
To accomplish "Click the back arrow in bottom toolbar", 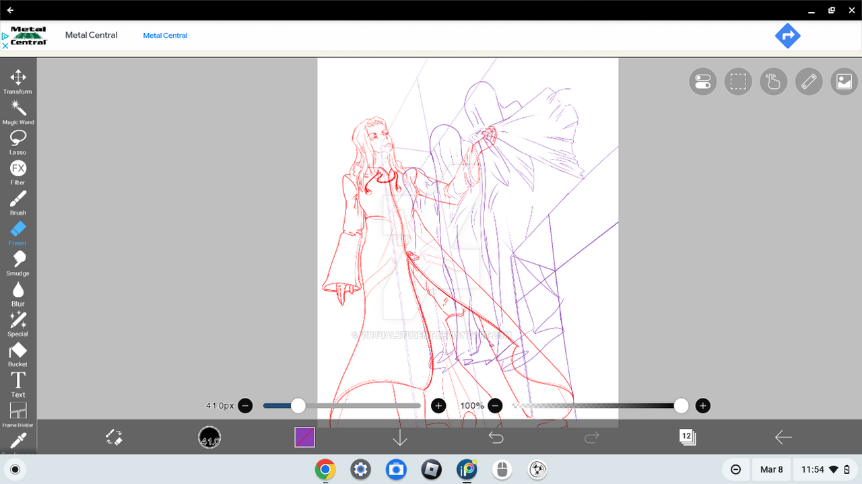I will pyautogui.click(x=783, y=438).
